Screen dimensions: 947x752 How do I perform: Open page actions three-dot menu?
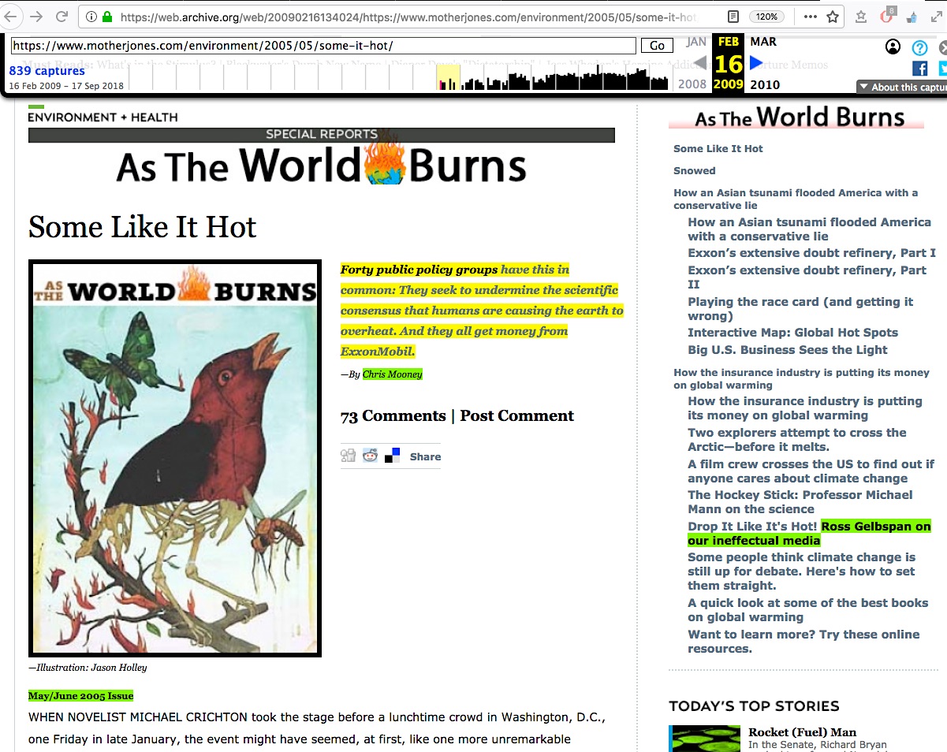tap(811, 17)
